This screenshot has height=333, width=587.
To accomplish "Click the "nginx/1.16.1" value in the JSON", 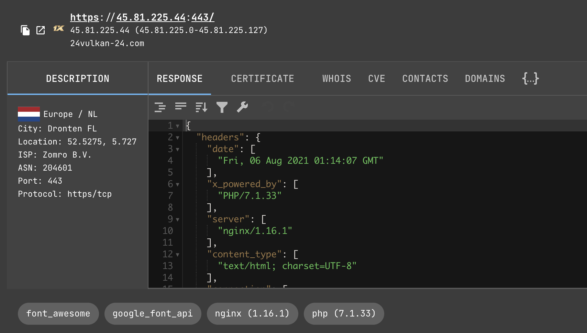I will (255, 231).
